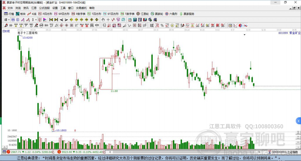Click the black left-arrow move icon
Viewport: 301px width, 161px height.
61,20
